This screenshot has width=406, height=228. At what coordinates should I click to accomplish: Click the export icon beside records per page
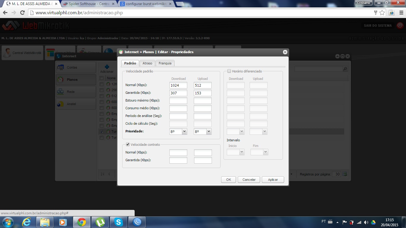(x=345, y=174)
